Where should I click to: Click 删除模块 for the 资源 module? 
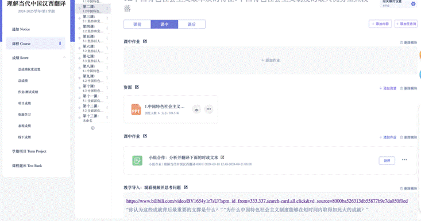(x=408, y=88)
